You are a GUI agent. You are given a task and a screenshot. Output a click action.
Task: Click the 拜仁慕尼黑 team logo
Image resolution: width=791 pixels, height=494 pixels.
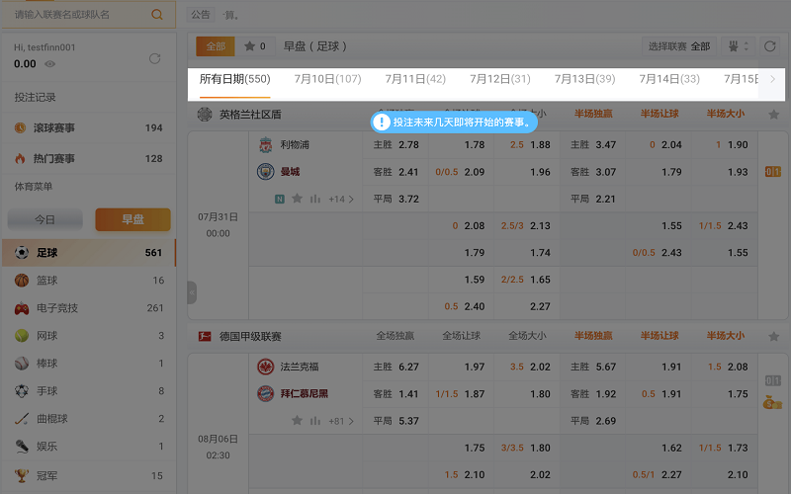coord(265,393)
